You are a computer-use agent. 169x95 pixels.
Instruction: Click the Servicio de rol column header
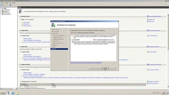tap(36, 84)
